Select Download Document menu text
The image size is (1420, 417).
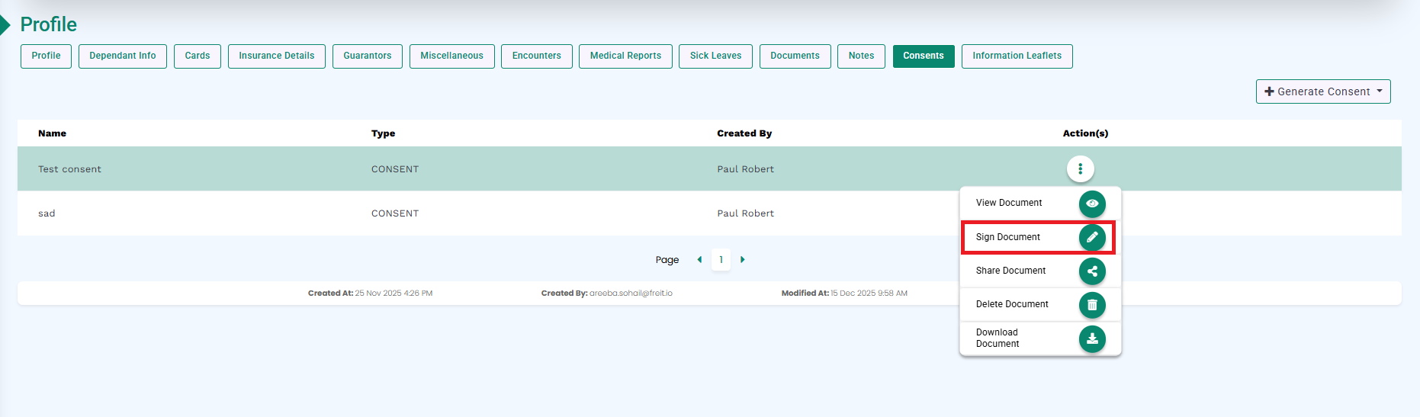point(998,338)
